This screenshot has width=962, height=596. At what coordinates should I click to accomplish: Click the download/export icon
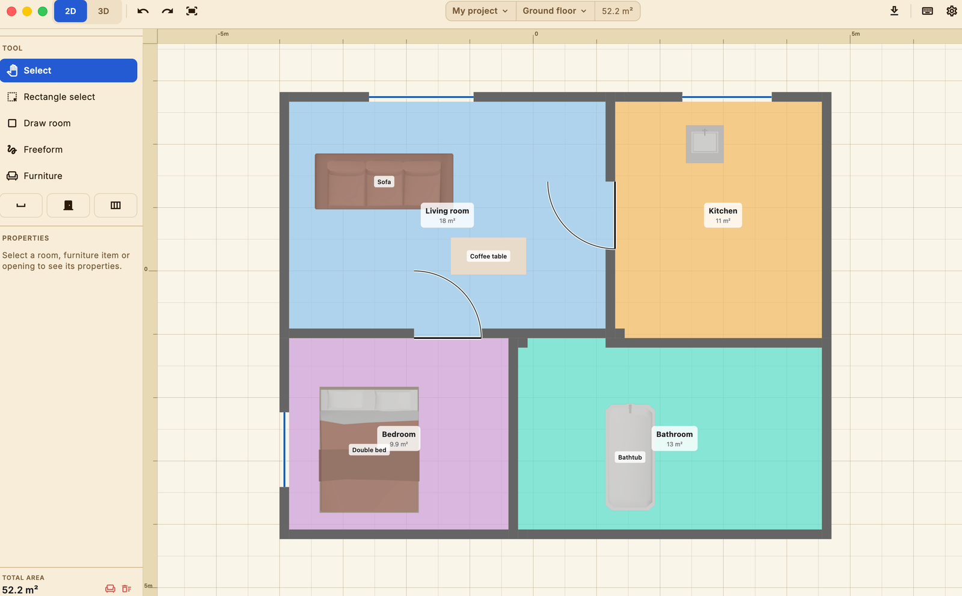(894, 11)
